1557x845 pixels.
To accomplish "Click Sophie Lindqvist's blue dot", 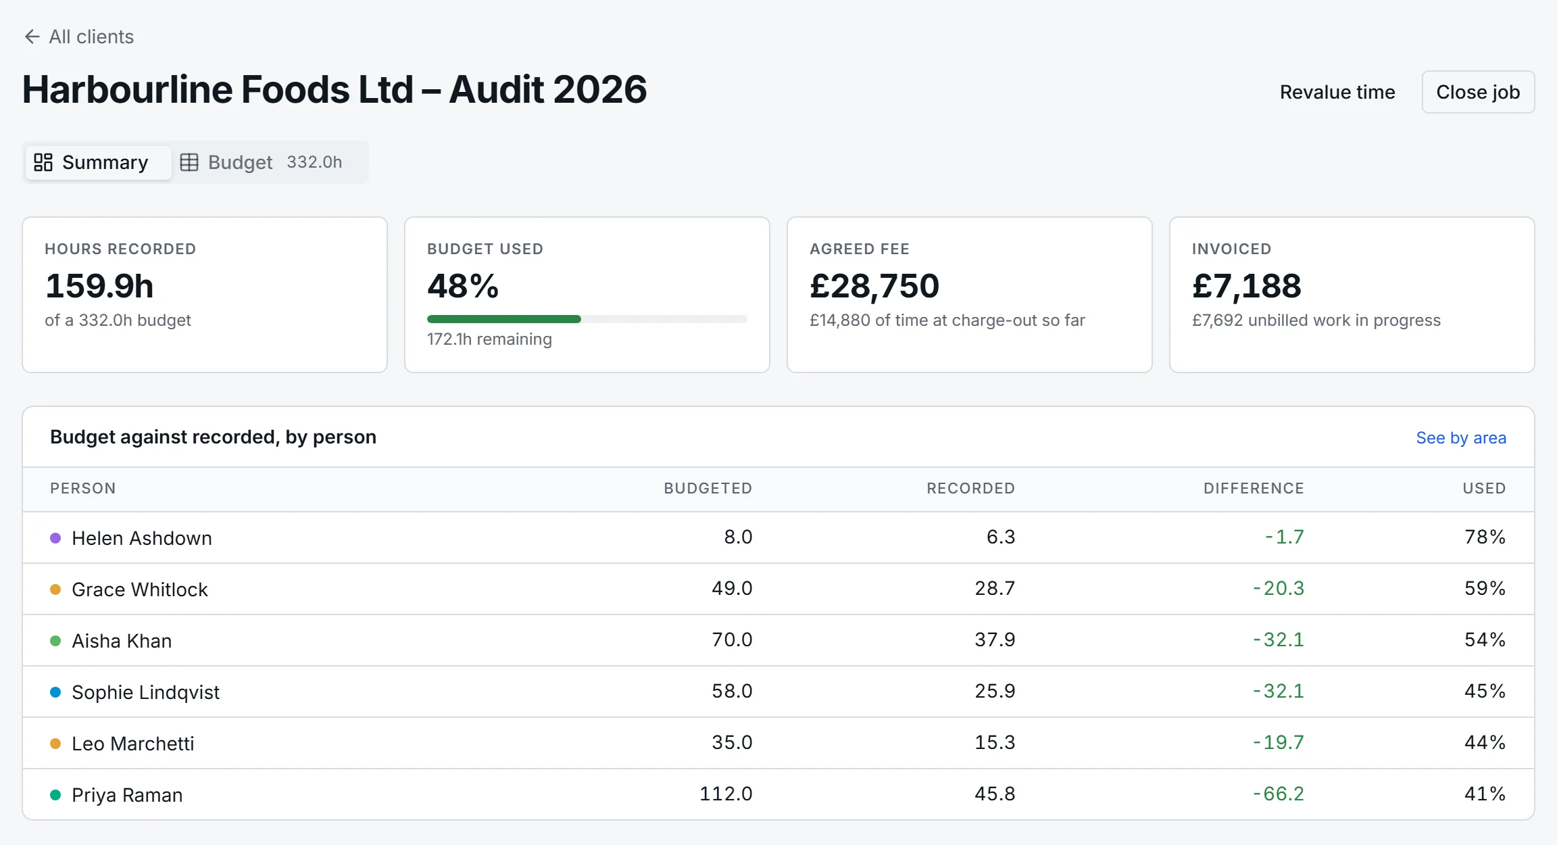I will pyautogui.click(x=55, y=692).
